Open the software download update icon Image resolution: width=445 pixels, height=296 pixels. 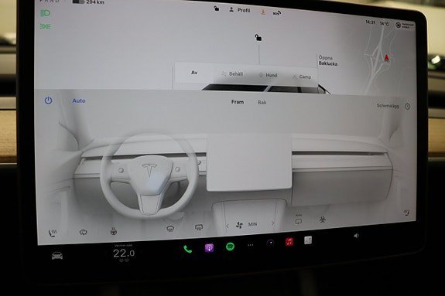pyautogui.click(x=263, y=12)
